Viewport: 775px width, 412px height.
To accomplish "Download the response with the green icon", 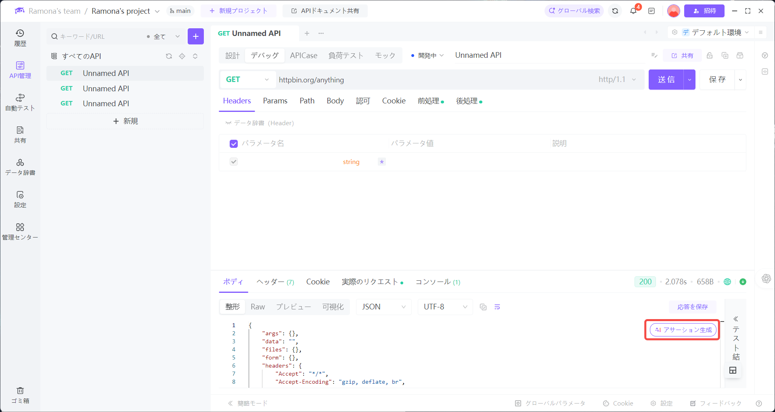I will click(744, 282).
